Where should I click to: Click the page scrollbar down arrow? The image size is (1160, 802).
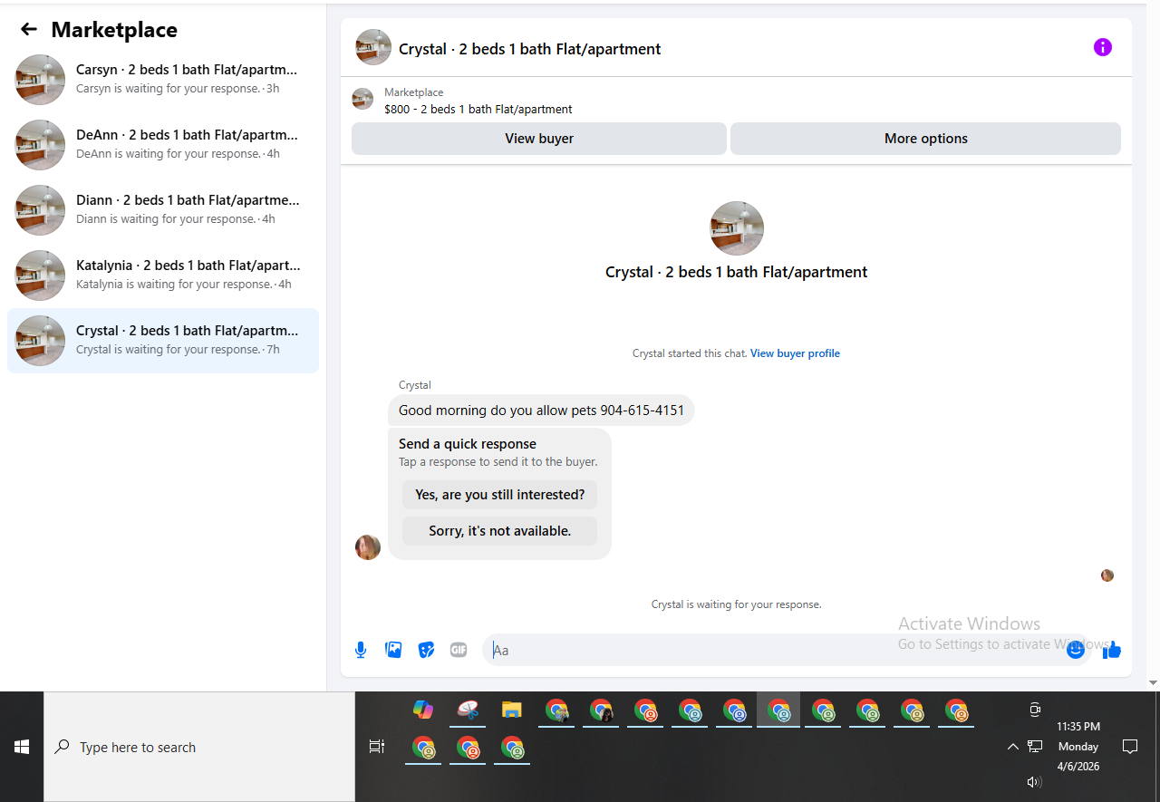click(1153, 682)
